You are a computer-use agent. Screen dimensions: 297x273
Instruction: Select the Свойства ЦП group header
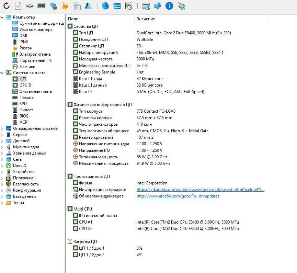83,26
